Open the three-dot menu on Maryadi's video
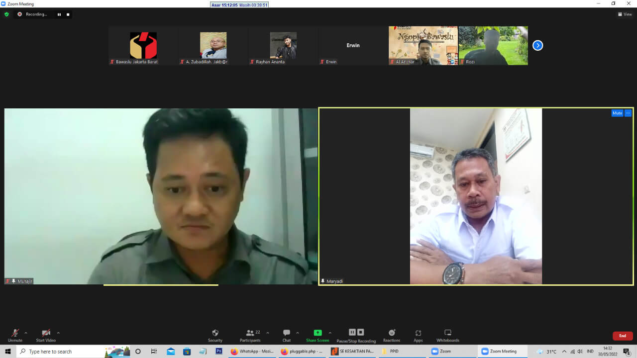 tap(628, 113)
